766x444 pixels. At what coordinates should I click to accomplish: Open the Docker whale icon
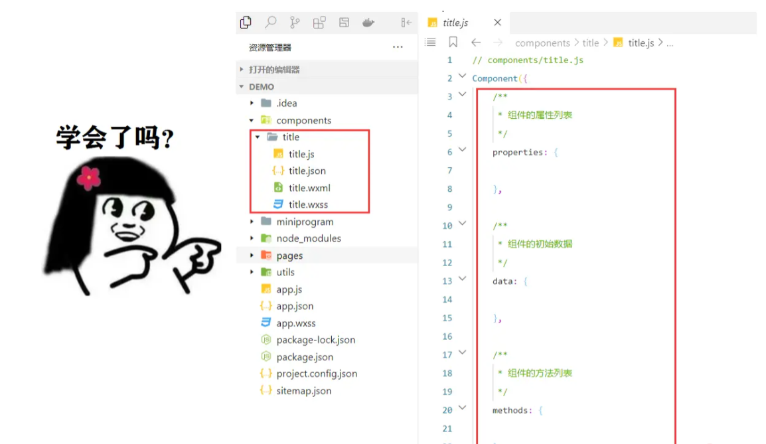[368, 23]
